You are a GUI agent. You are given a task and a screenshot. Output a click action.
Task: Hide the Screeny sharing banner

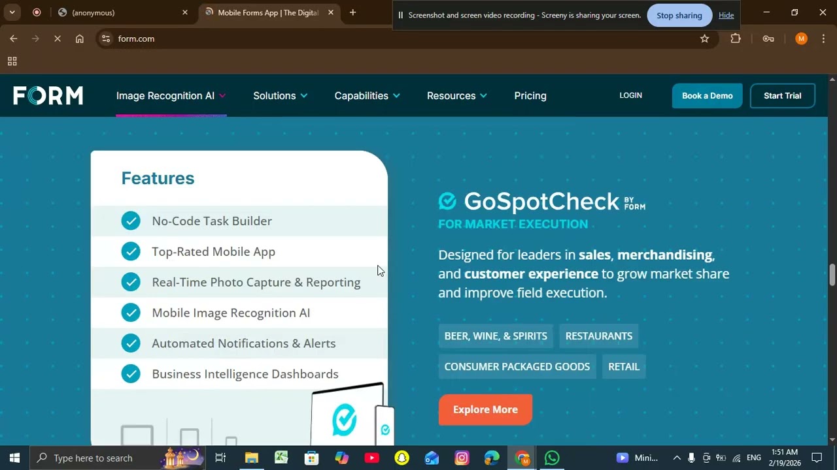[726, 15]
